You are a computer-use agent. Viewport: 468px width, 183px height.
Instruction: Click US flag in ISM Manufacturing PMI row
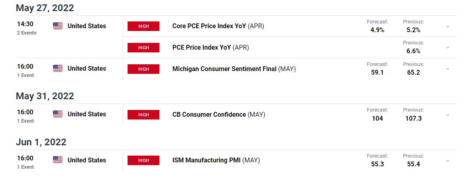click(x=58, y=160)
